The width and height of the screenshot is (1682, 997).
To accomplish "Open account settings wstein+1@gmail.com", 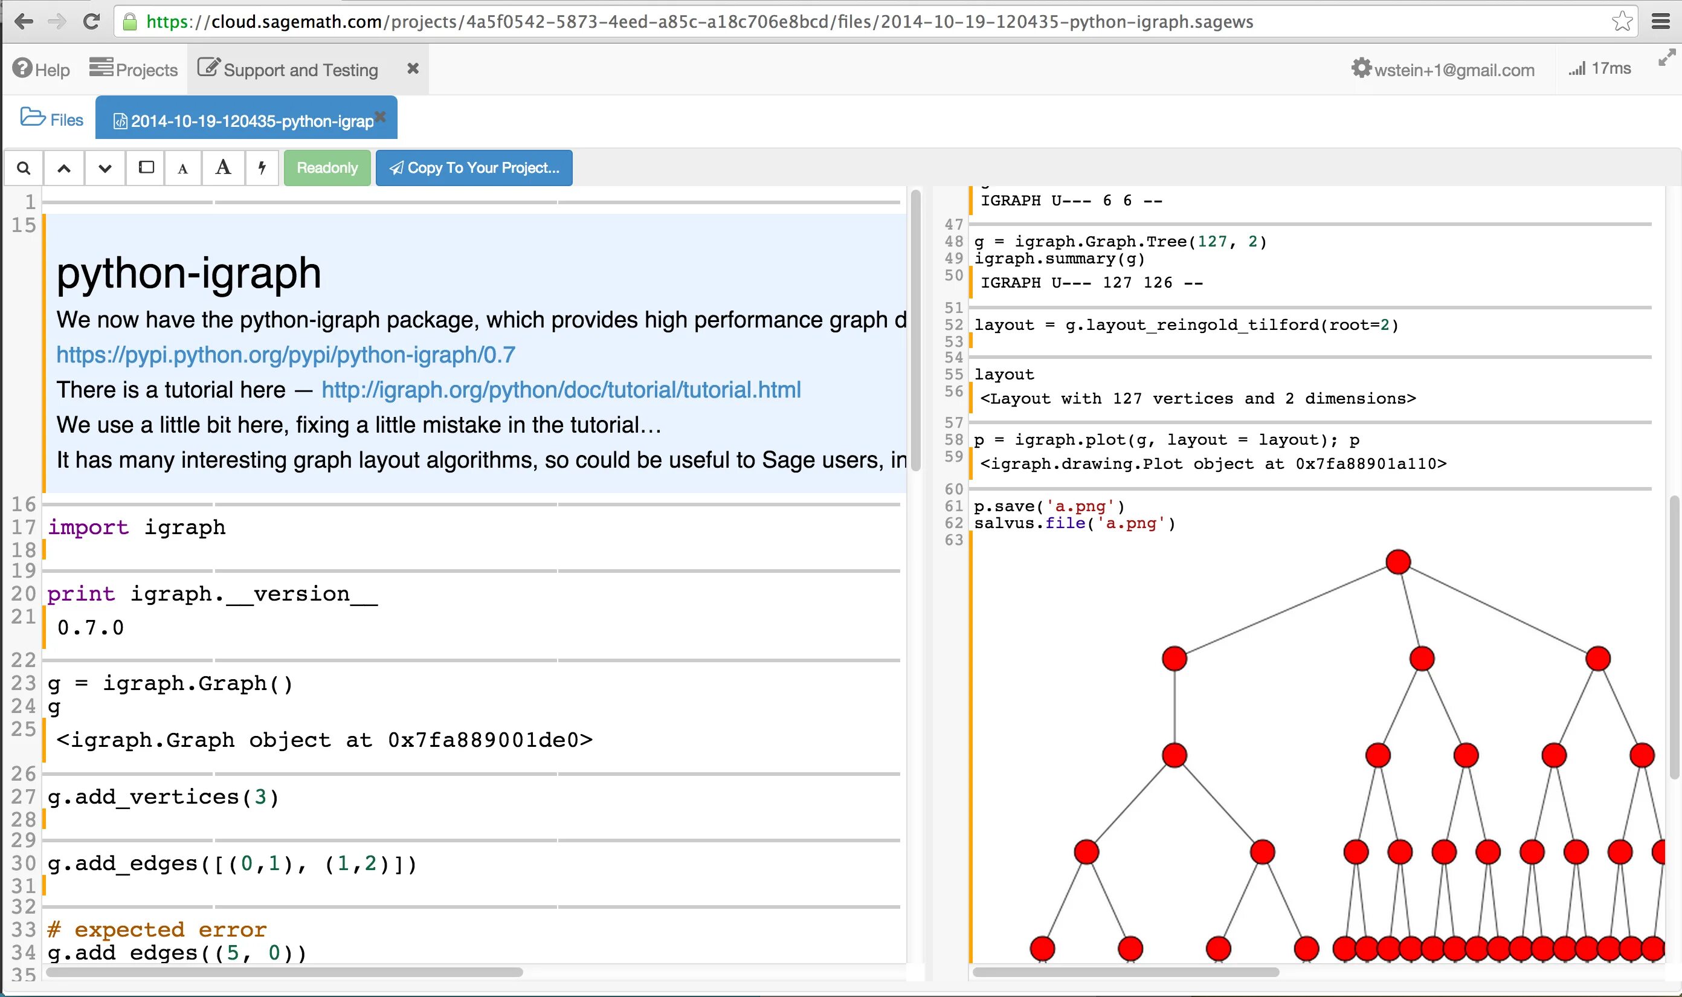I will coord(1443,69).
